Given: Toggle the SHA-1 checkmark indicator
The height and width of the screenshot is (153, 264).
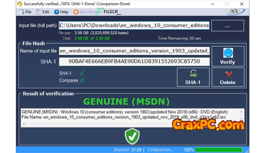Looking at the screenshot, I should [82, 73].
